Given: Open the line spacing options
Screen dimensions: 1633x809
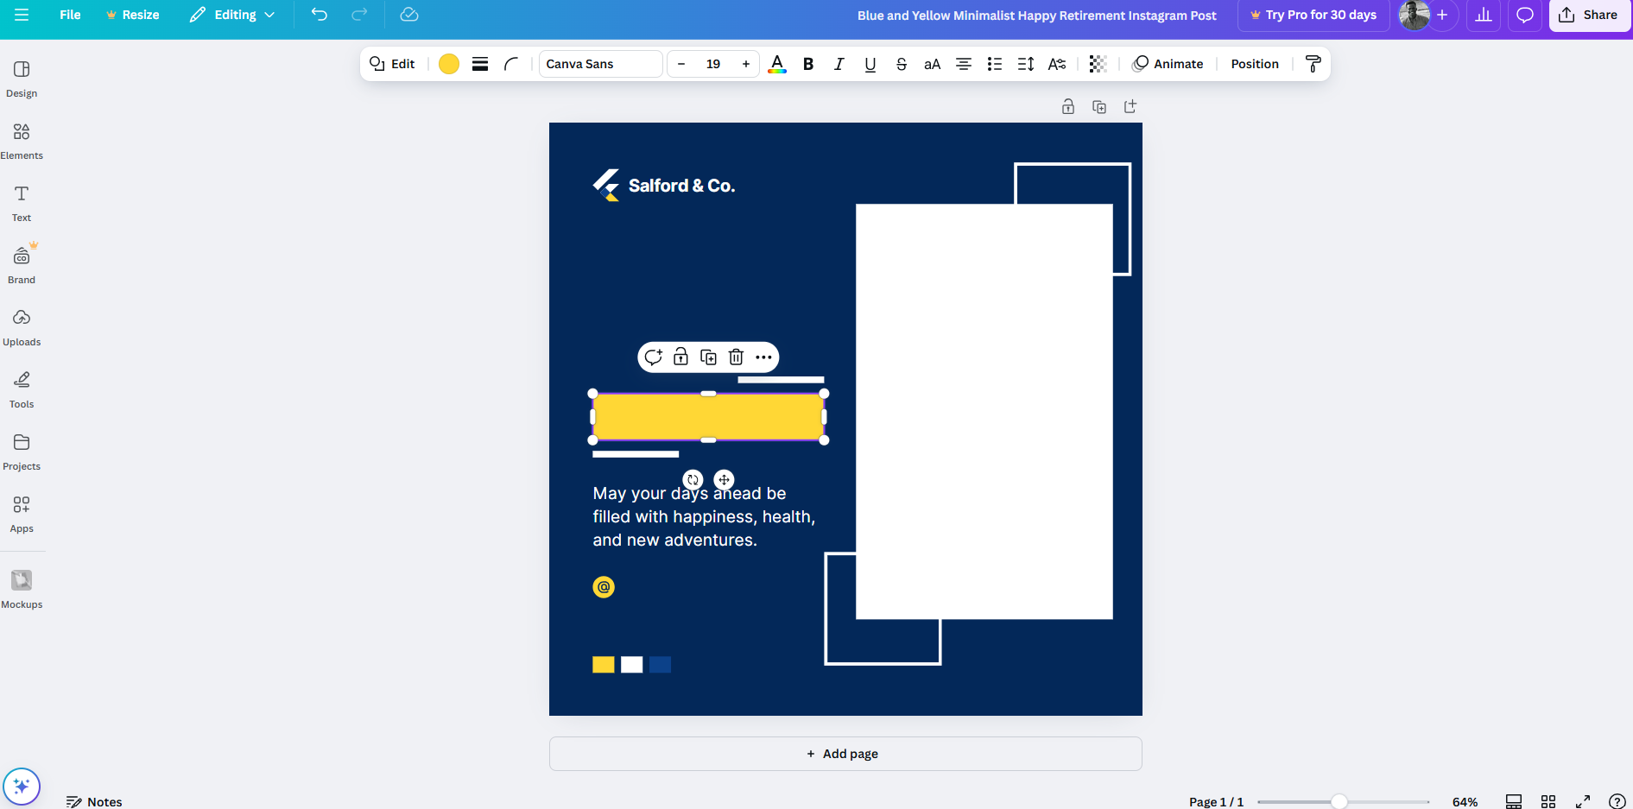Looking at the screenshot, I should [x=1026, y=64].
